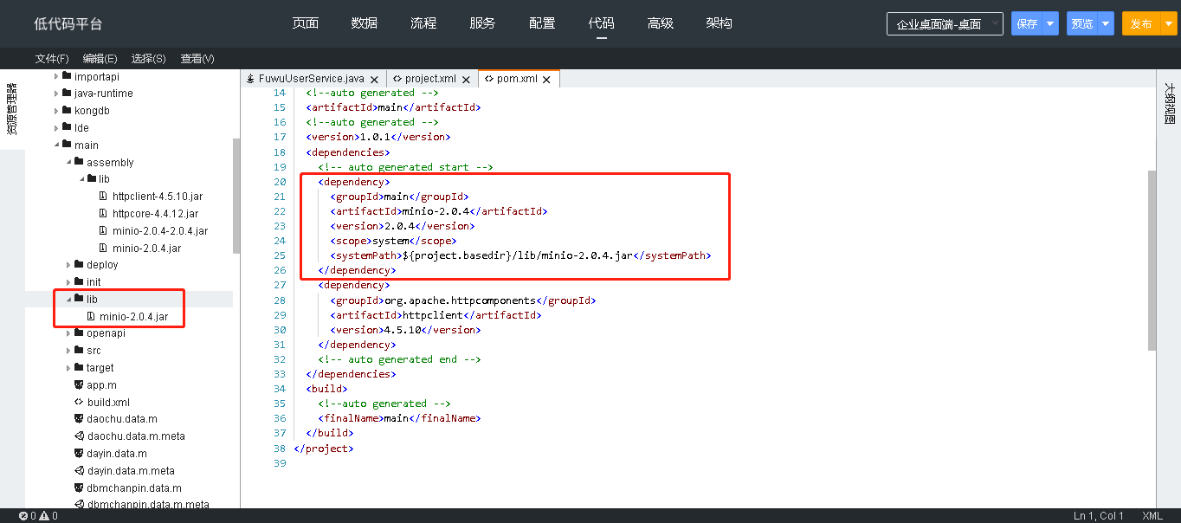Image resolution: width=1181 pixels, height=523 pixels.
Task: Open the 文件(F) menu
Action: click(x=52, y=59)
